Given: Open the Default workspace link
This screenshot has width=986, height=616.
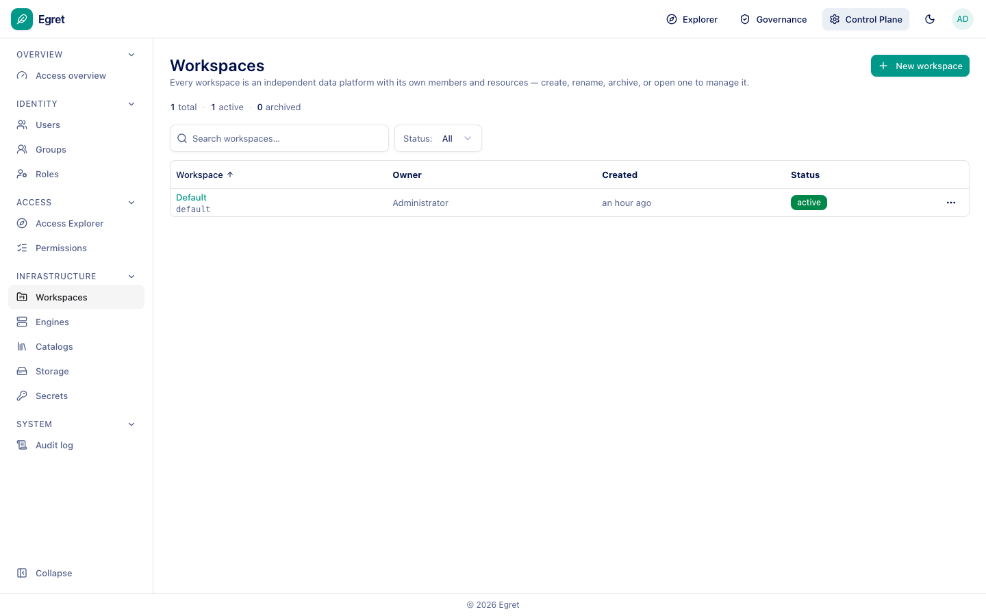Looking at the screenshot, I should click(x=191, y=197).
